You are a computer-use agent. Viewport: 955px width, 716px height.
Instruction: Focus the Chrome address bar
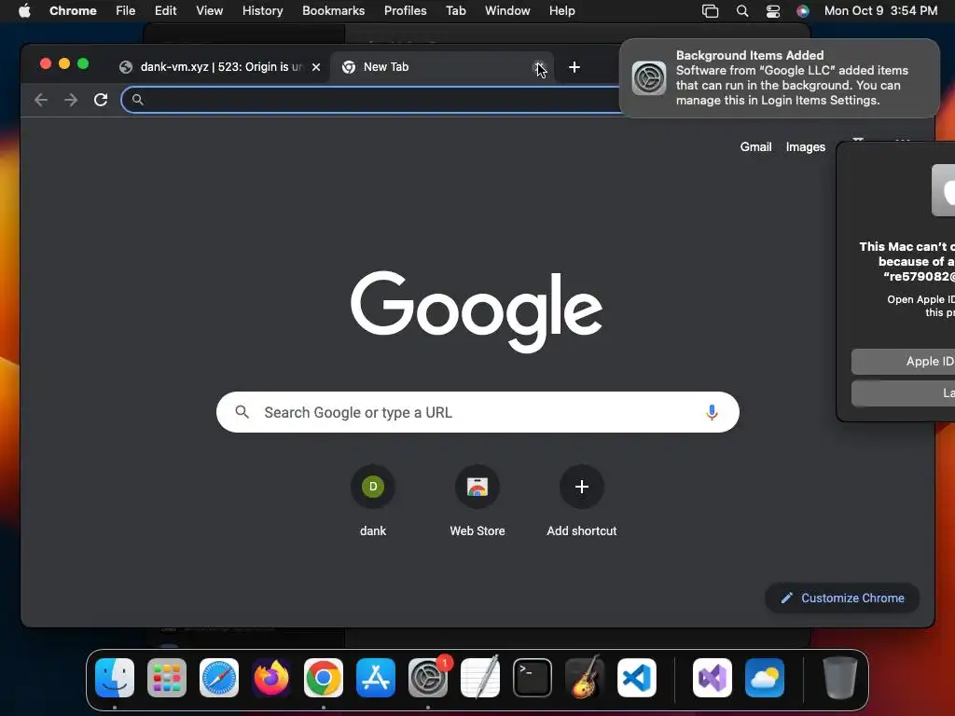371,100
